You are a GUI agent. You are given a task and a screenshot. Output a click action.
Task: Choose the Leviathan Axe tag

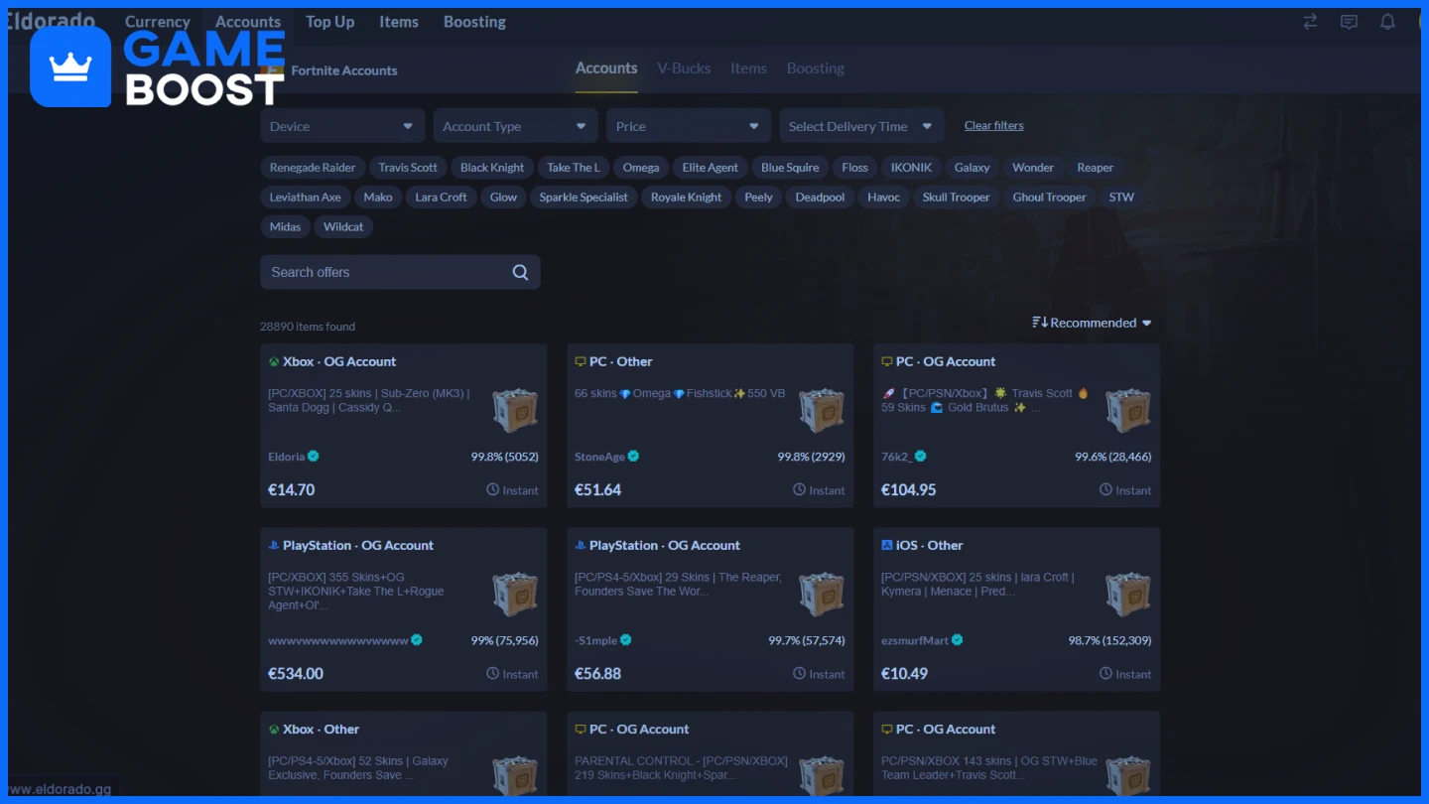[x=306, y=198]
